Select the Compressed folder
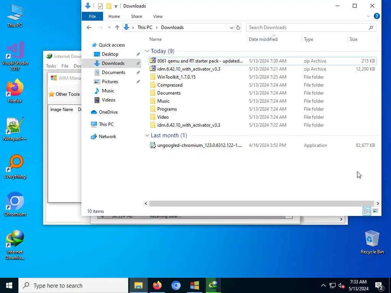This screenshot has height=293, width=391. pos(262,85)
